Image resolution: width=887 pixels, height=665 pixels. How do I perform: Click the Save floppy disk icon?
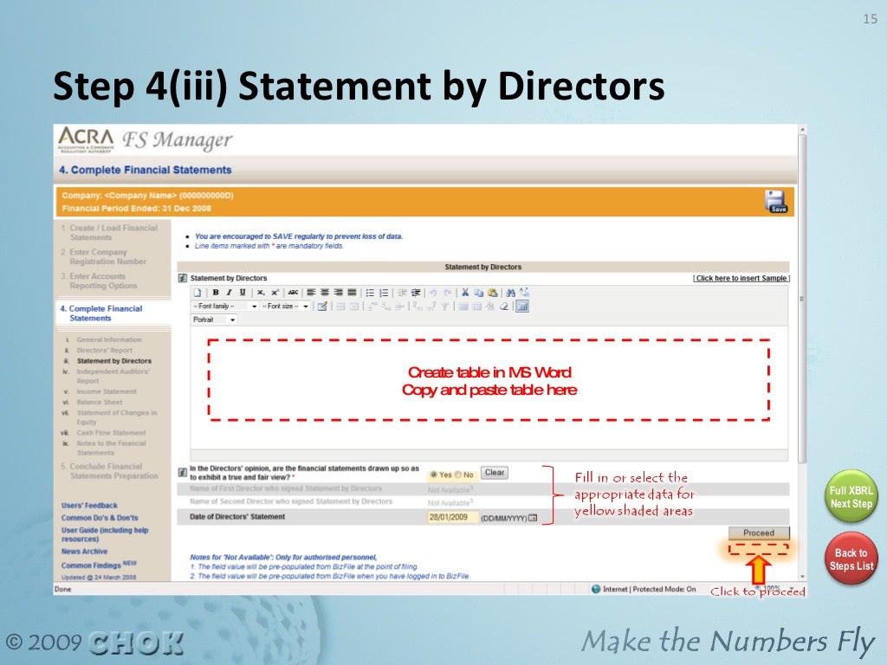(775, 201)
